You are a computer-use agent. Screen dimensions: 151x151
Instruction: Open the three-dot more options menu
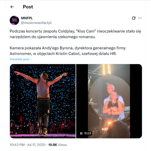point(140,18)
